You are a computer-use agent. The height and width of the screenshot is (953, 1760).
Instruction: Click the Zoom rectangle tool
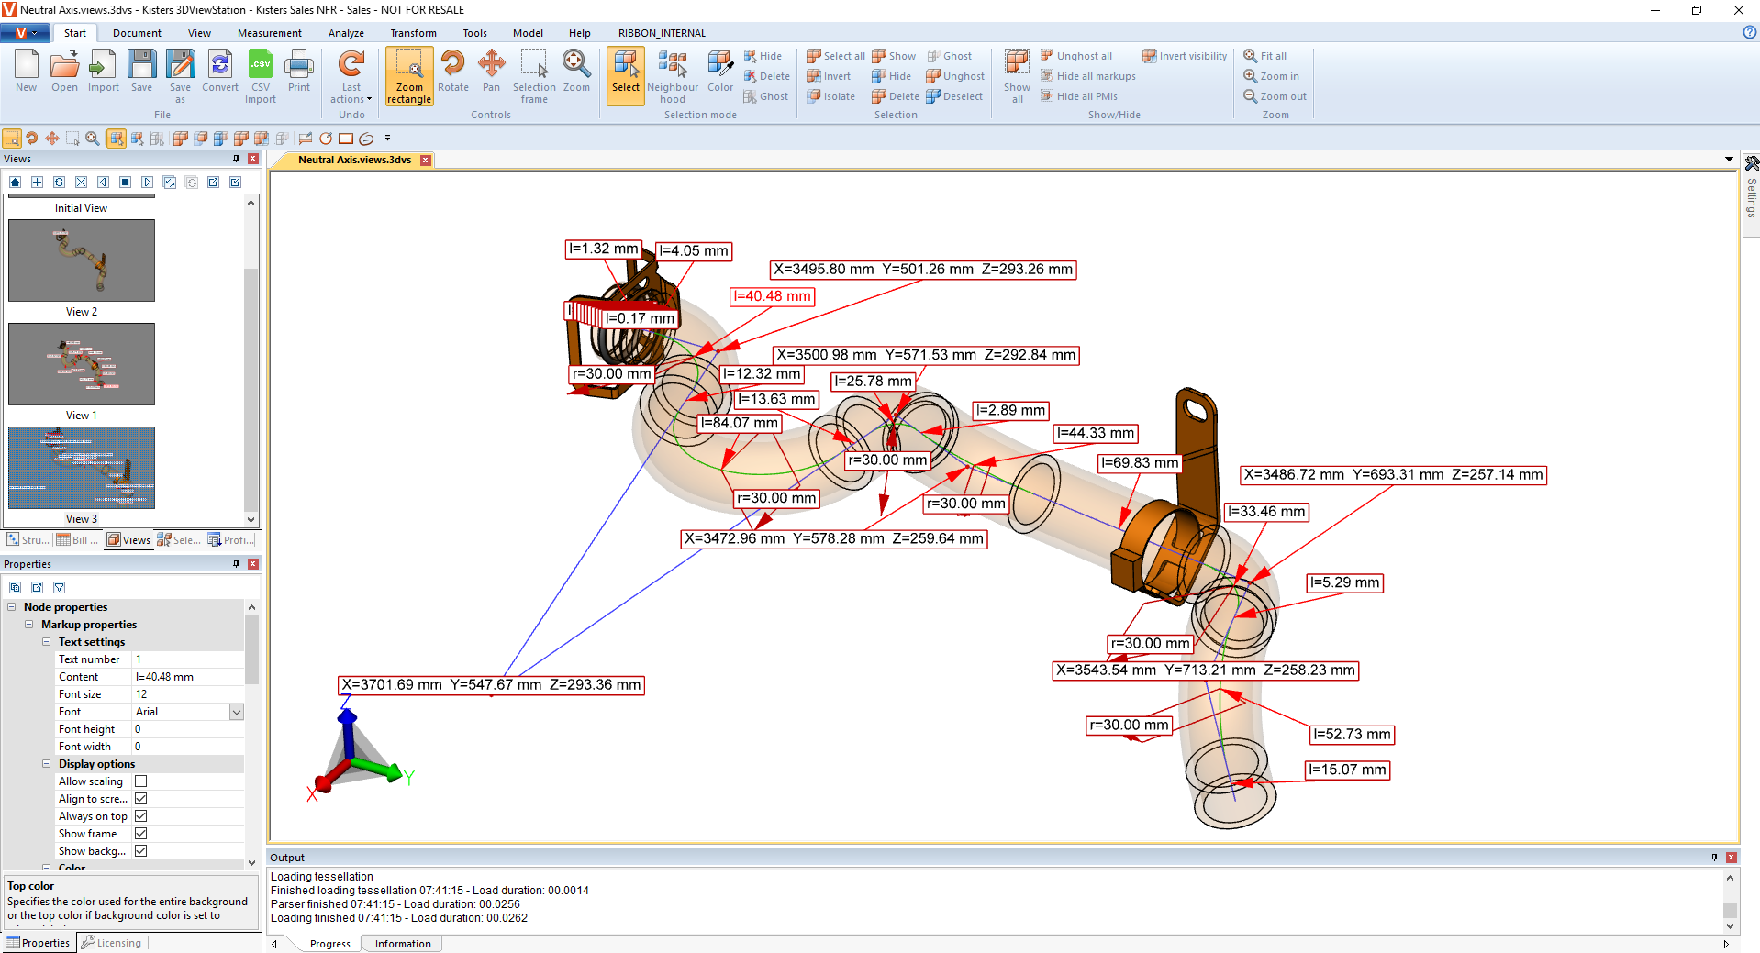click(x=408, y=75)
